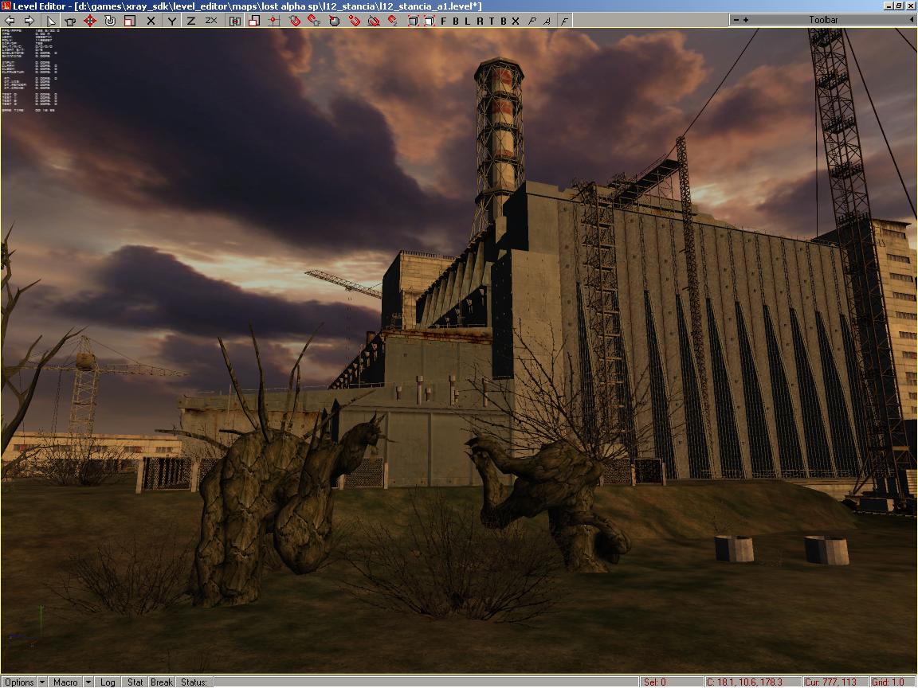Screen dimensions: 918x688
Task: Toggle the Z axis constraint
Action: (x=191, y=21)
